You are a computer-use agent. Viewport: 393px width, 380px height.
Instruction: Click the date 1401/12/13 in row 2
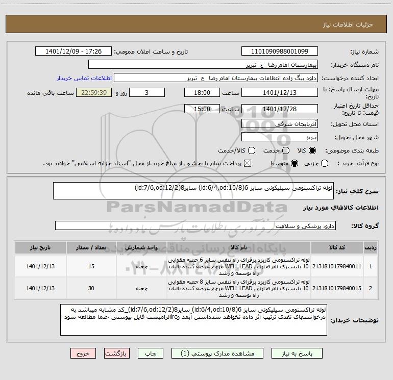40,288
